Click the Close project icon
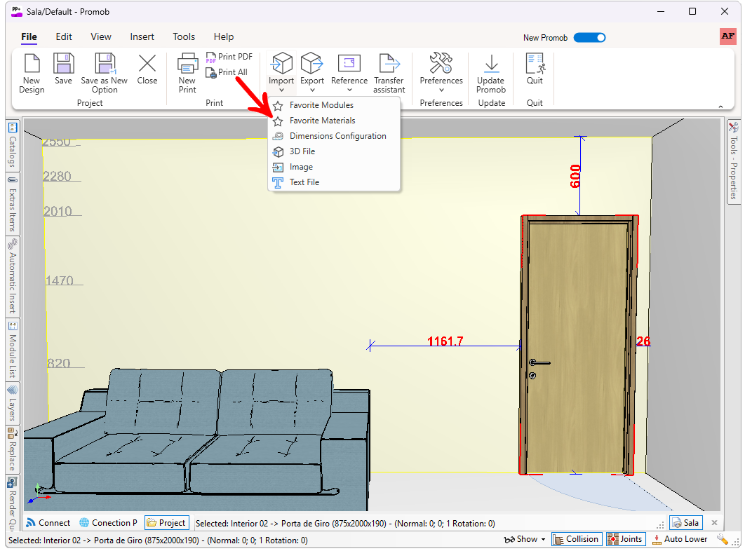The height and width of the screenshot is (551, 745). 147,64
